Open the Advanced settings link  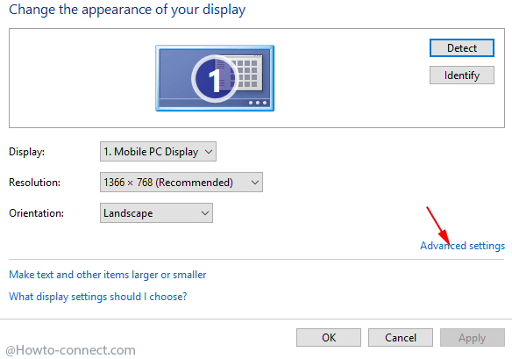pos(462,246)
